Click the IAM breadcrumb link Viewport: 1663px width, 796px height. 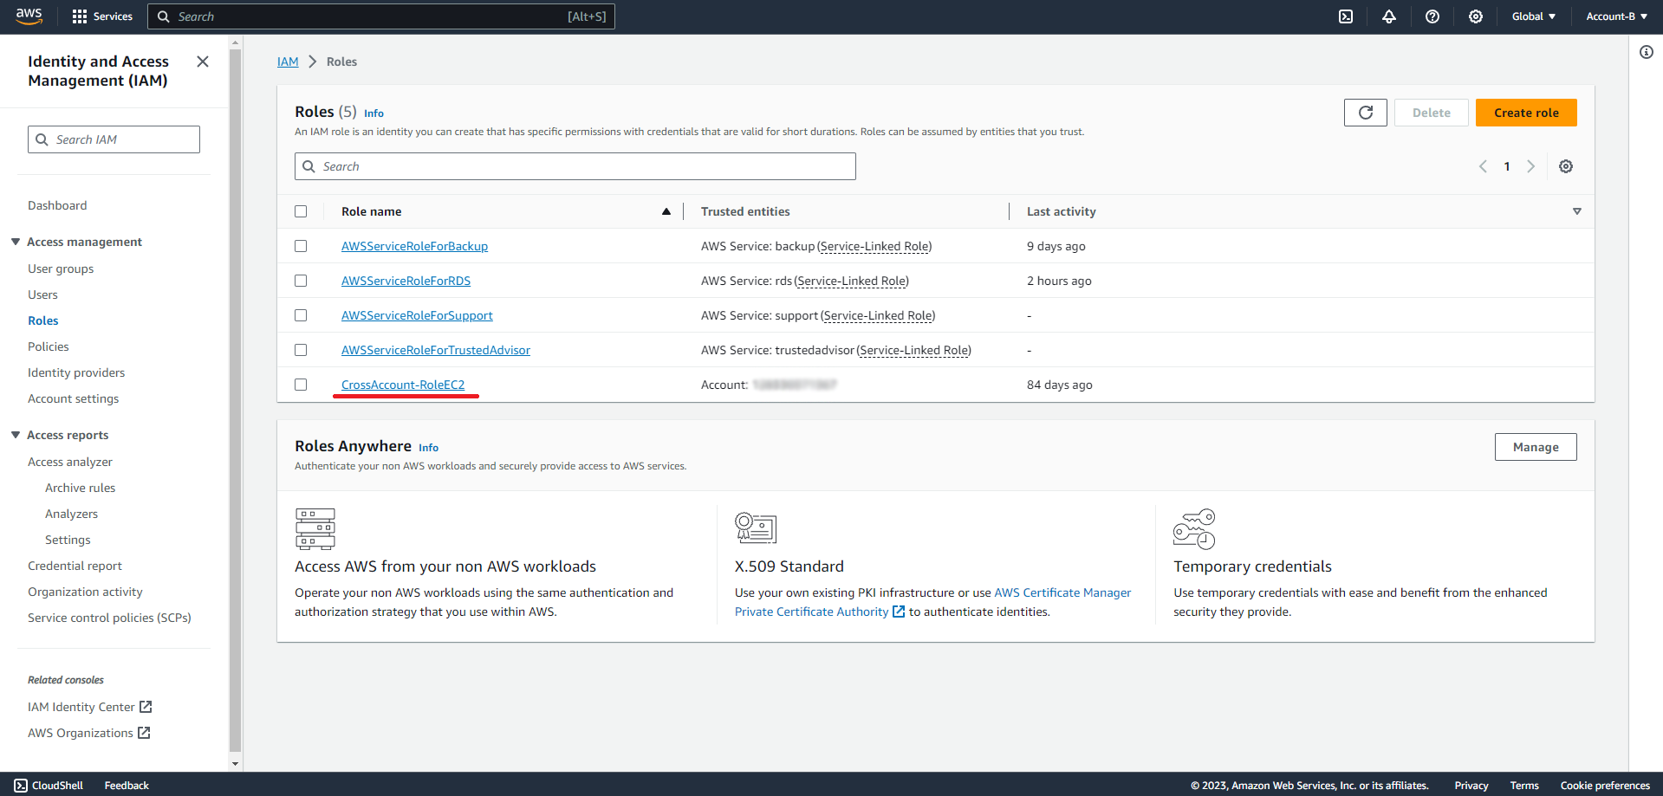coord(288,61)
